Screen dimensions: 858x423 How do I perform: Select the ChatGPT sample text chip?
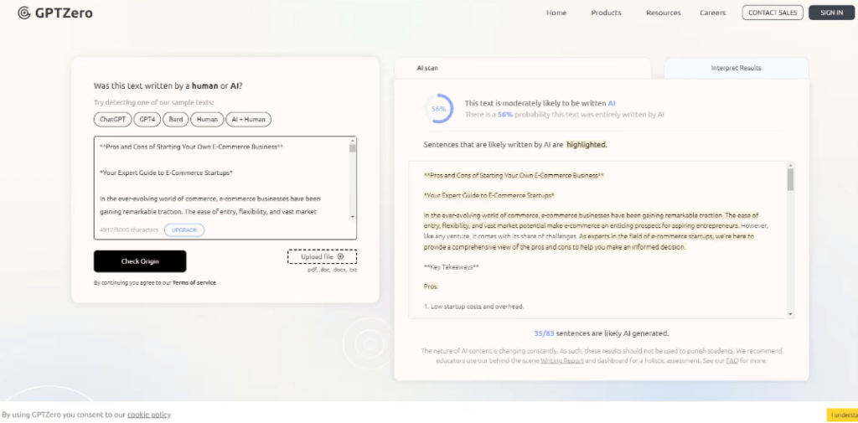112,120
